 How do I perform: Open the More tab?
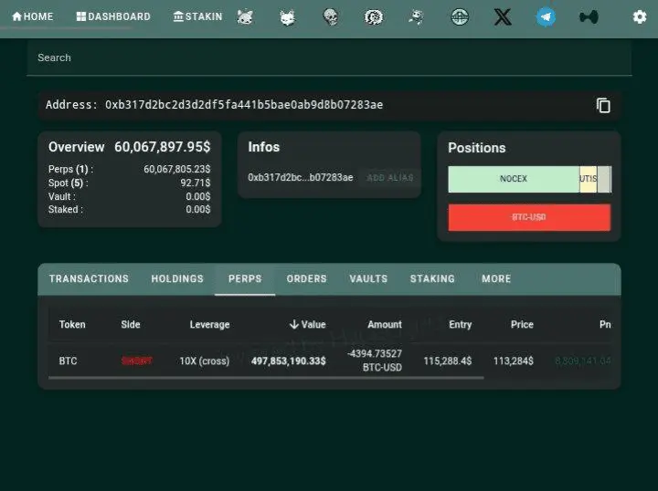coord(496,279)
